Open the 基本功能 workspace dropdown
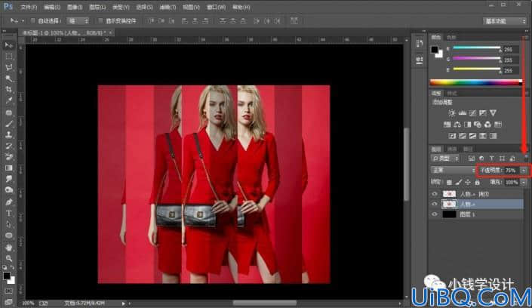Image resolution: width=532 pixels, height=308 pixels. tap(505, 21)
